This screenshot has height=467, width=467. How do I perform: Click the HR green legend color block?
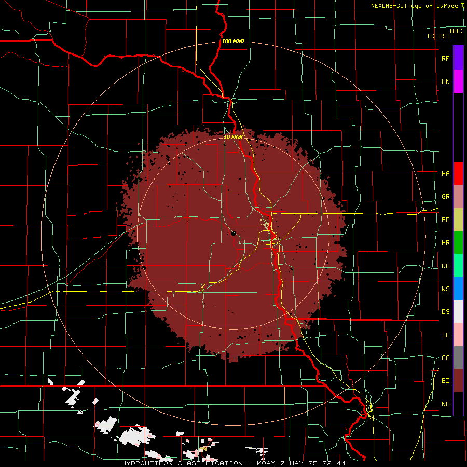point(458,243)
